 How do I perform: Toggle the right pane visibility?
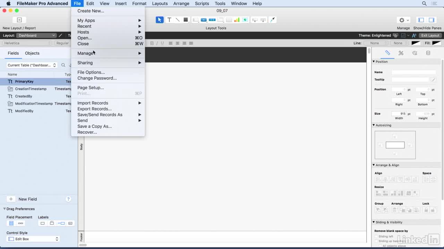[432, 20]
